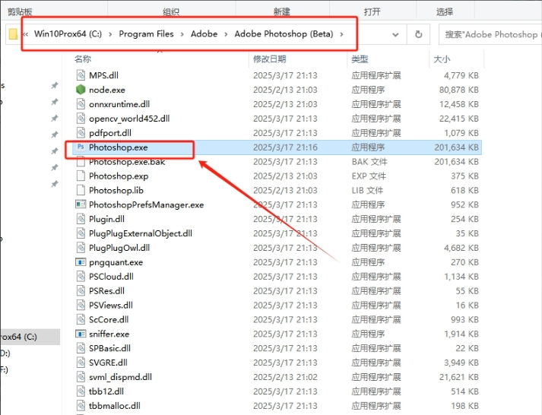Click the ScCore.dll file icon
Viewport: 542px width, 415px height.
[81, 320]
